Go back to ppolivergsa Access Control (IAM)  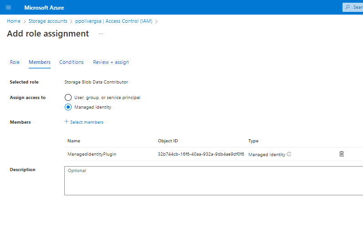[x=114, y=21]
